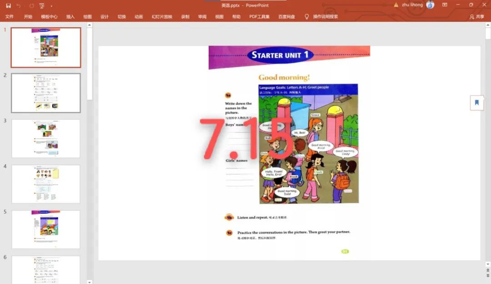Open the 幻灯片放映 tab
491x284 pixels.
click(x=162, y=17)
